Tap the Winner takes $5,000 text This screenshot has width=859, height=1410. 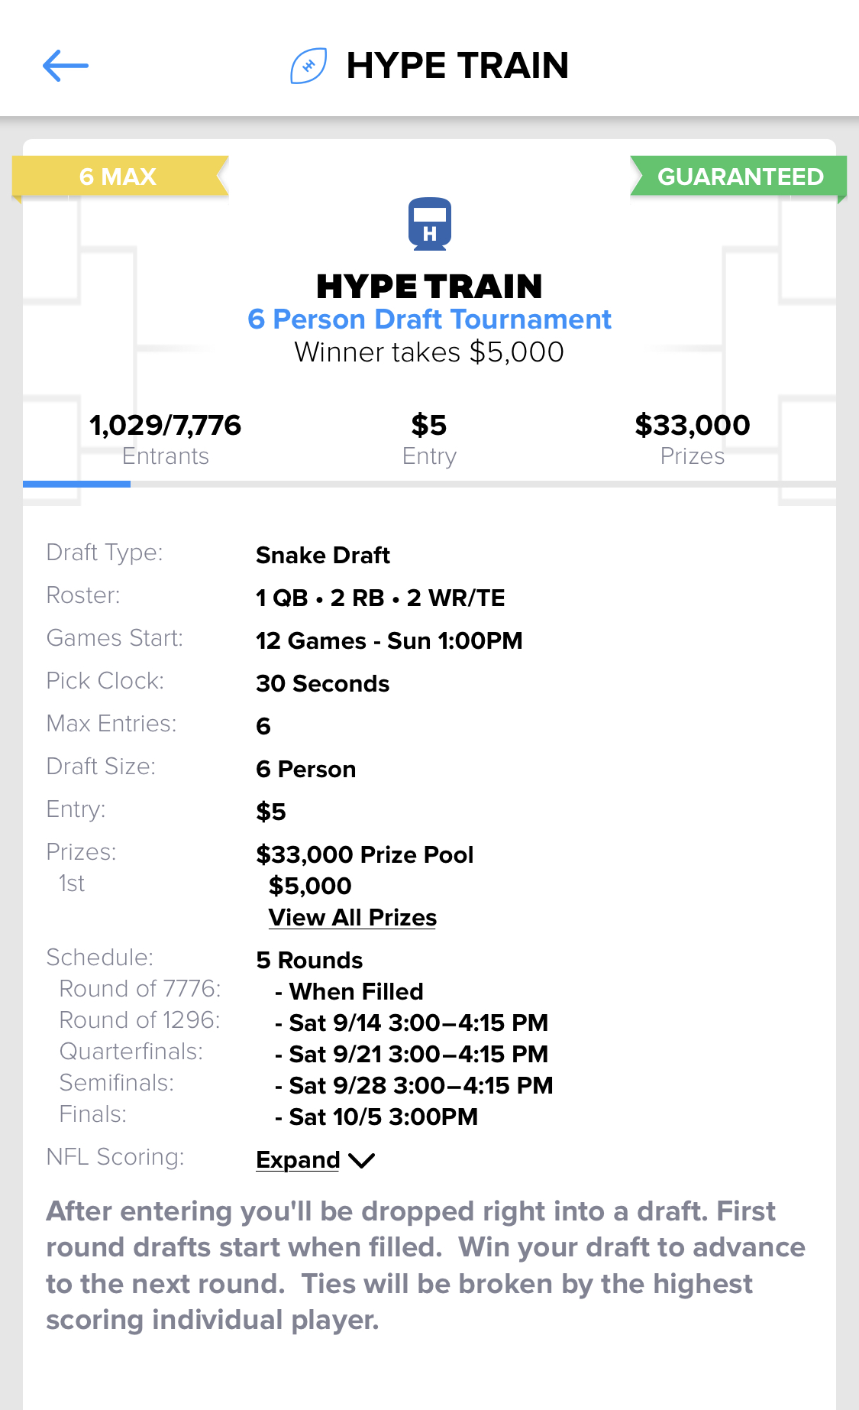(x=429, y=352)
